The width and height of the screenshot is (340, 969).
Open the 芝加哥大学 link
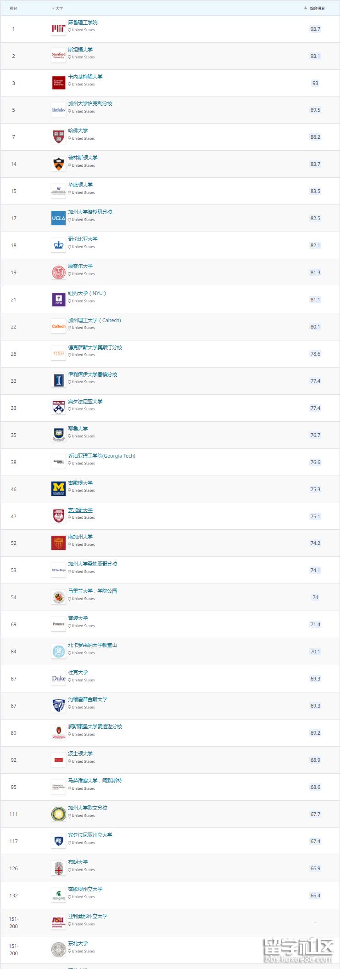(80, 510)
